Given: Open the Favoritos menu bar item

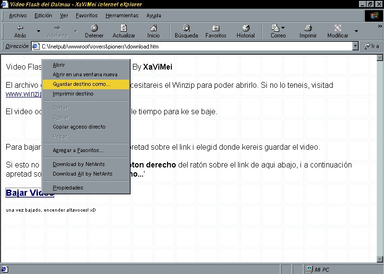Looking at the screenshot, I should coord(86,15).
